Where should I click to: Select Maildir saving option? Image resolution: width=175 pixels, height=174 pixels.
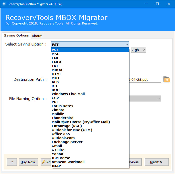coord(90,114)
